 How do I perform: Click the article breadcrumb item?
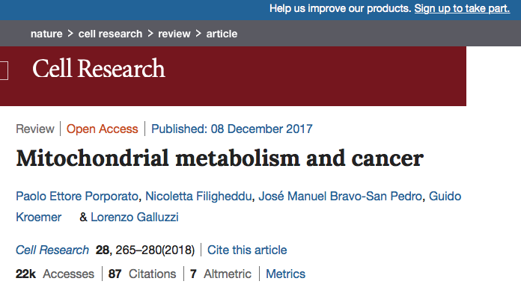click(x=222, y=34)
